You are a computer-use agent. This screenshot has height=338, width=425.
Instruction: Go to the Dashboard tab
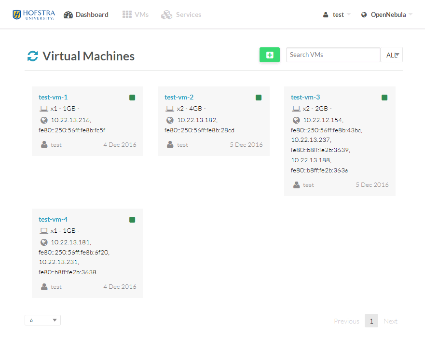86,14
